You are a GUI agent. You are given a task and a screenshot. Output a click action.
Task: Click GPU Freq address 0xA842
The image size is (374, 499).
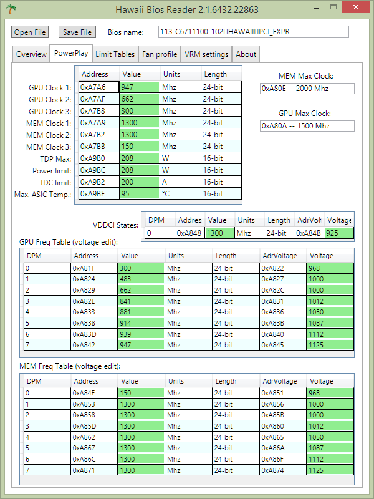click(94, 345)
